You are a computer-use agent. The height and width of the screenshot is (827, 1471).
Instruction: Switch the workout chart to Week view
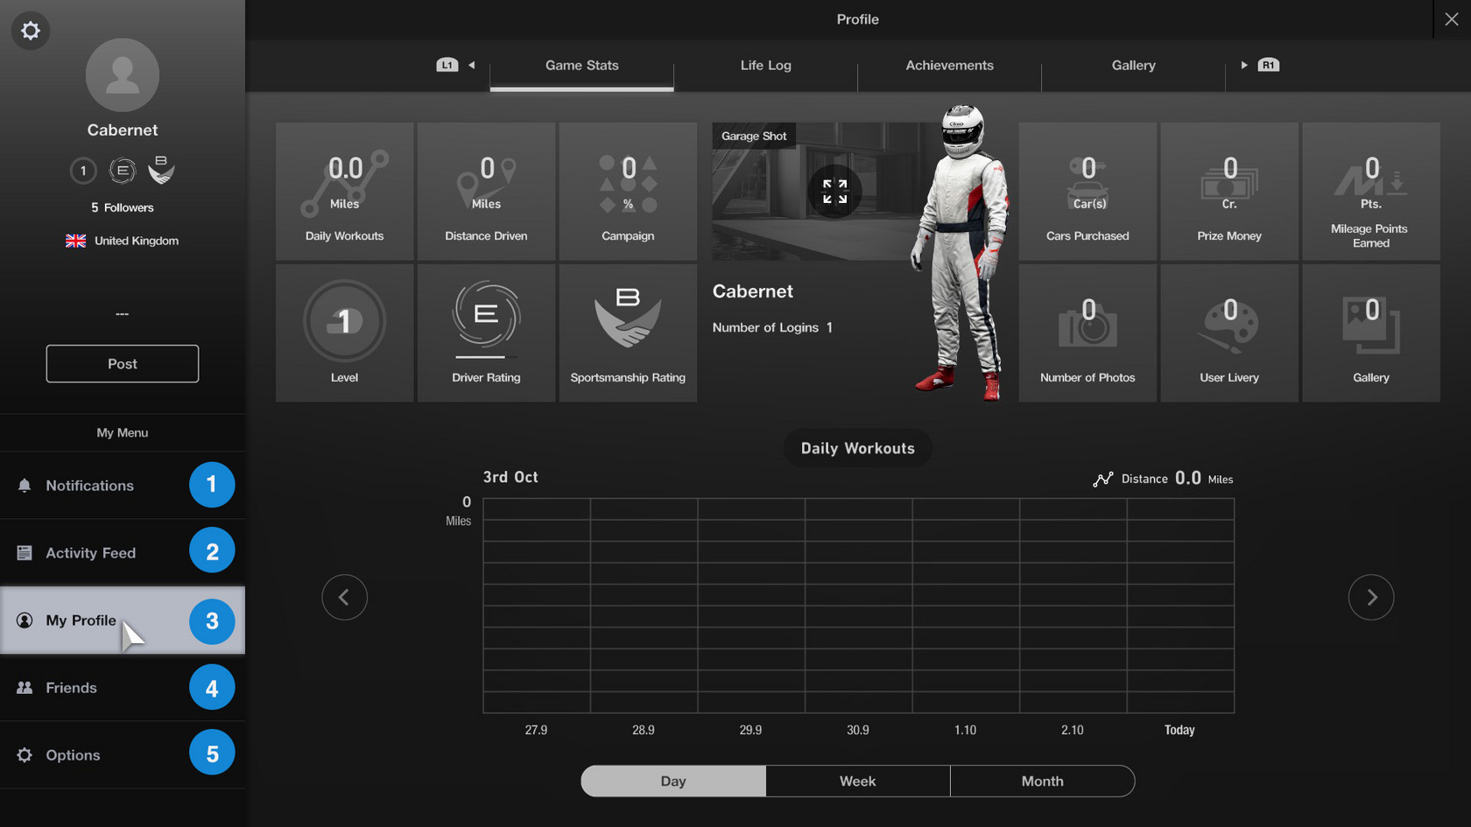tap(857, 781)
